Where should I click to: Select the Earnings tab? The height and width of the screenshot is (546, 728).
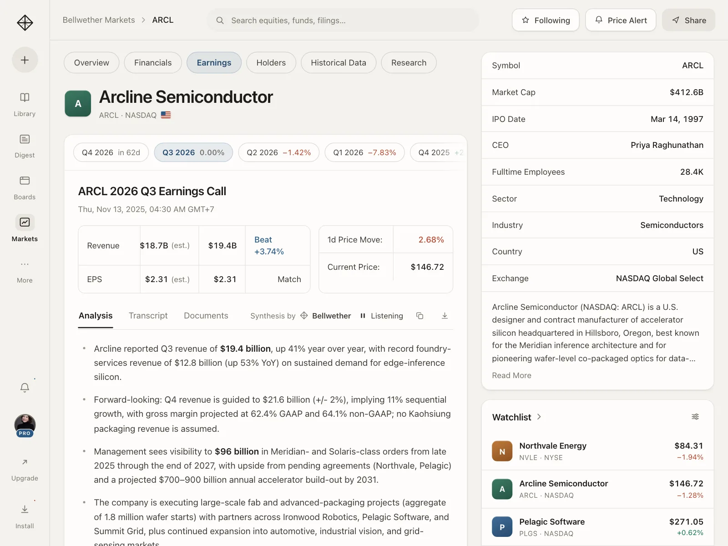point(214,63)
